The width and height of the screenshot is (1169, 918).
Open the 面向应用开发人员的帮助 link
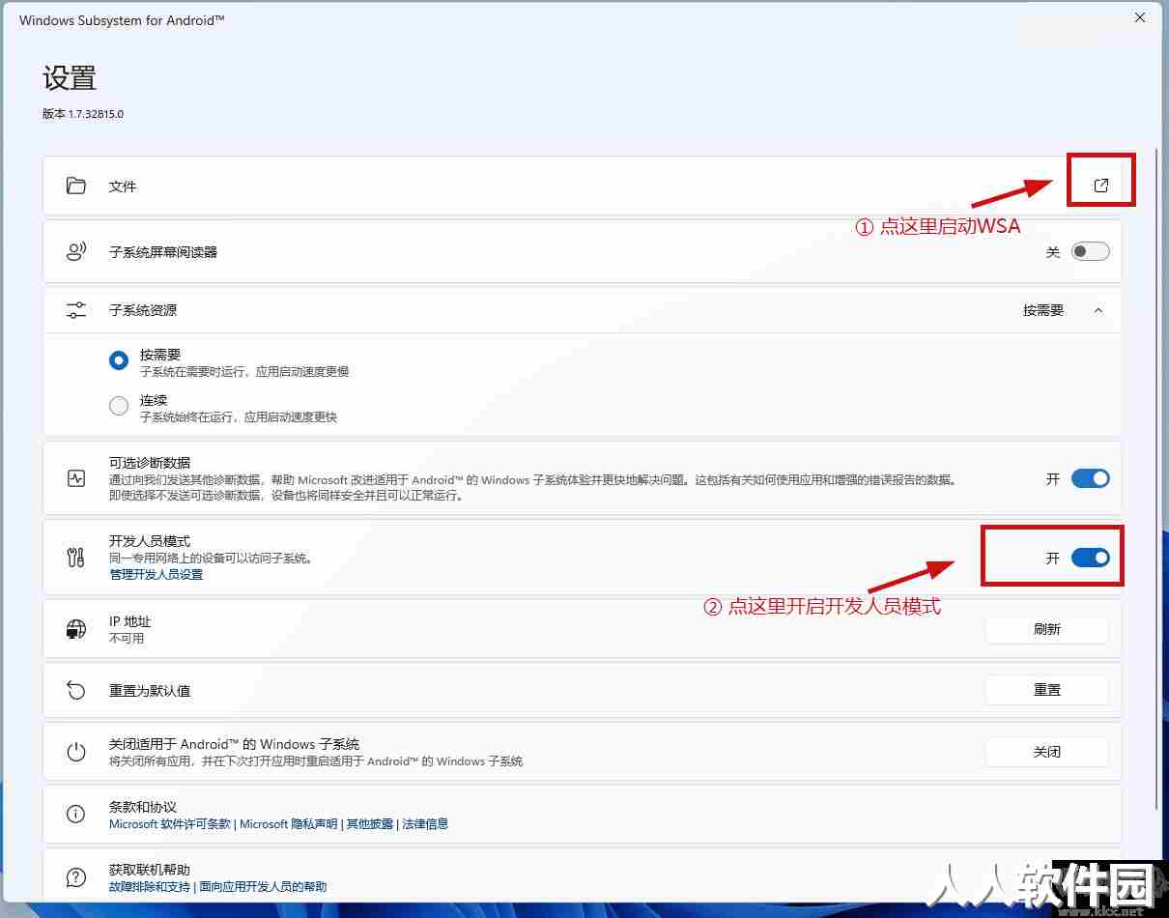(264, 886)
